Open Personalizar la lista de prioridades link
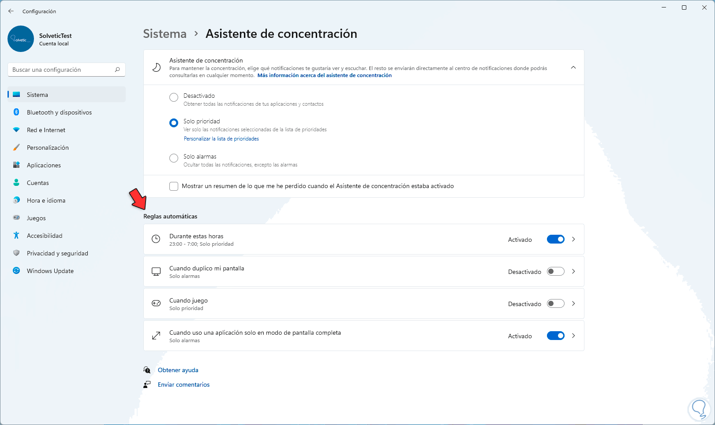Viewport: 715px width, 425px height. click(x=221, y=139)
